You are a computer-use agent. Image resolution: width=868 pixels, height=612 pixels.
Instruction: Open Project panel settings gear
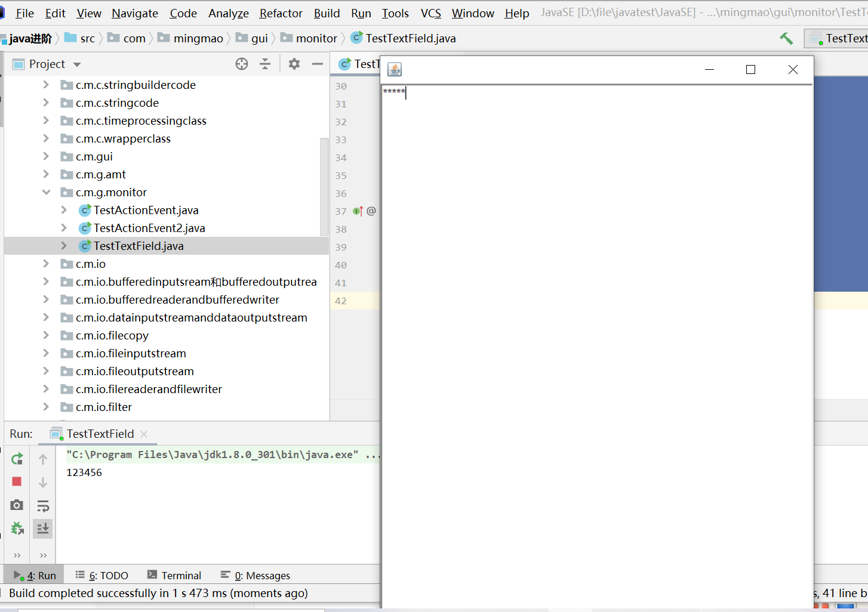click(294, 64)
